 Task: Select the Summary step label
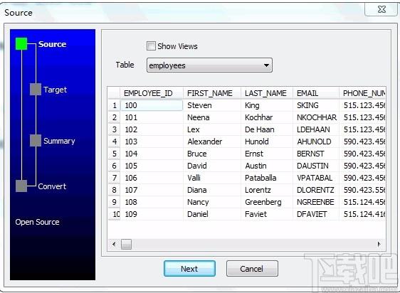coord(59,141)
